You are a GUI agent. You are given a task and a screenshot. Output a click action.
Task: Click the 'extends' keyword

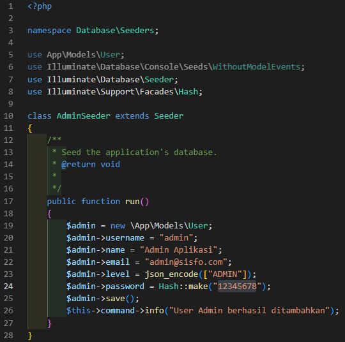click(132, 116)
